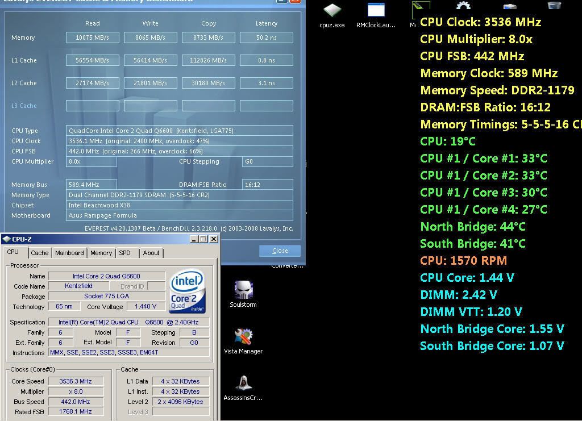Click the L1 Cache Copy value 112826 MB/s
The image size is (582, 421).
coord(208,60)
